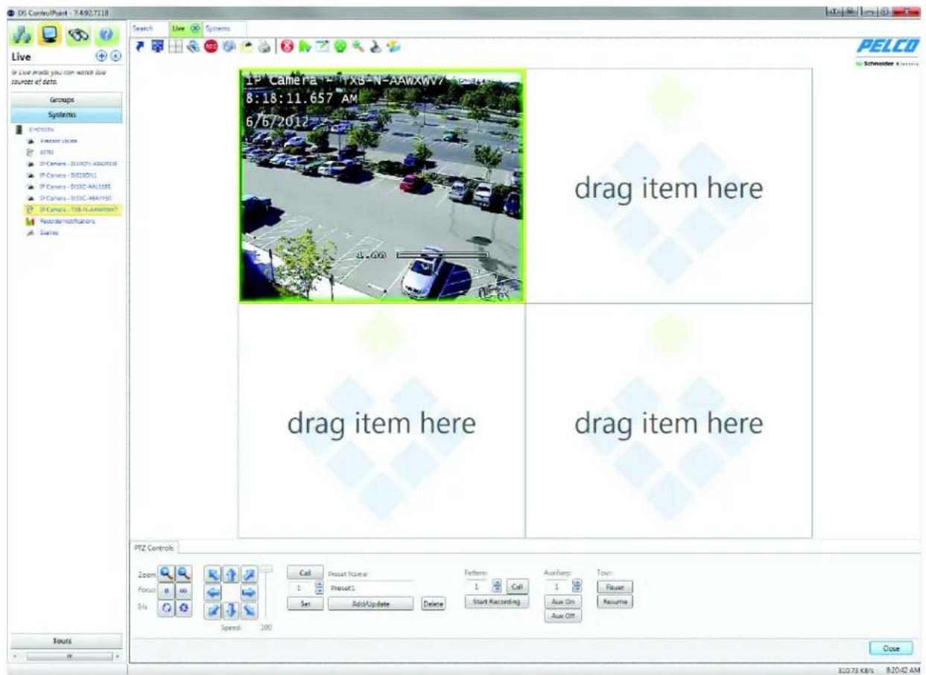This screenshot has width=926, height=675.
Task: Click the Aux On button
Action: [562, 602]
